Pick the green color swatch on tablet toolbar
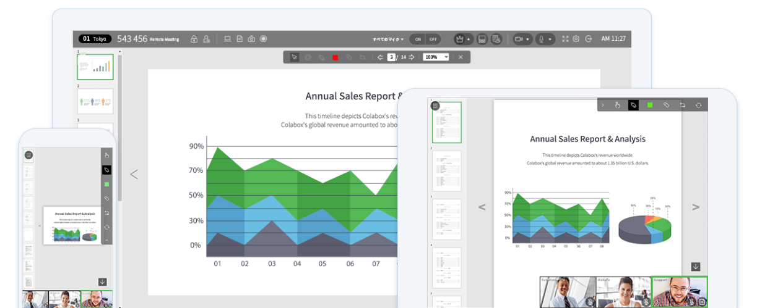The height and width of the screenshot is (308, 757). click(x=650, y=106)
